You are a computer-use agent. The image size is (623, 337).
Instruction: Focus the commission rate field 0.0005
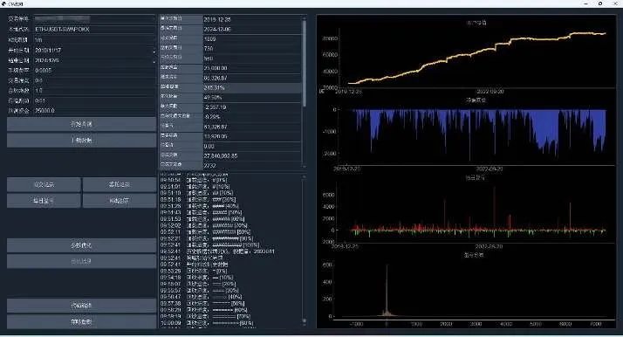(x=94, y=71)
